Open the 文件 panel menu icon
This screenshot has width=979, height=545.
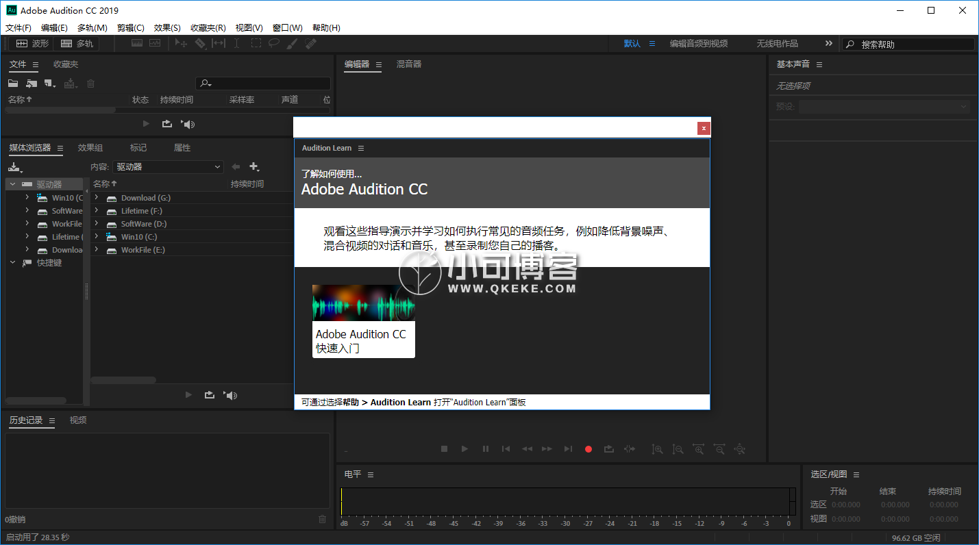click(x=36, y=65)
